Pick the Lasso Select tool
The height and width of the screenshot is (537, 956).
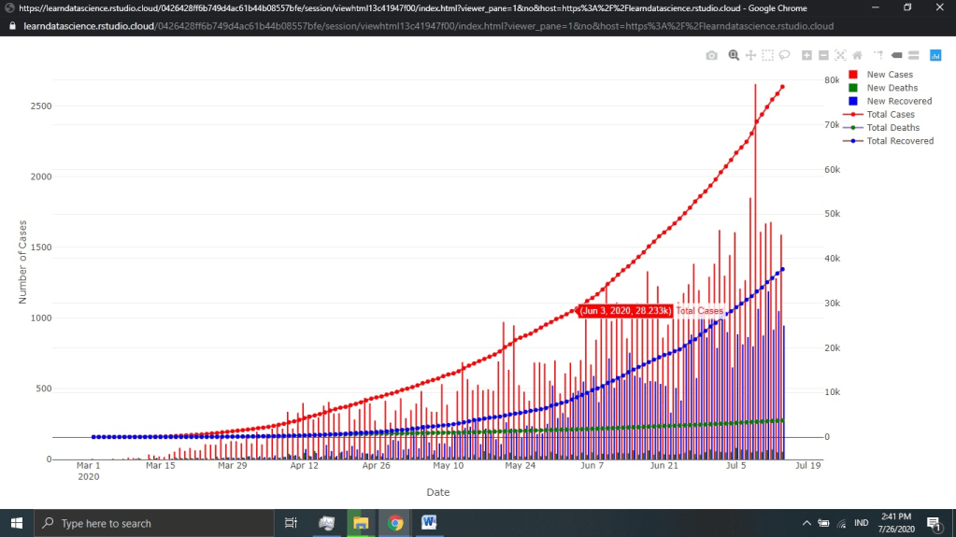[785, 55]
